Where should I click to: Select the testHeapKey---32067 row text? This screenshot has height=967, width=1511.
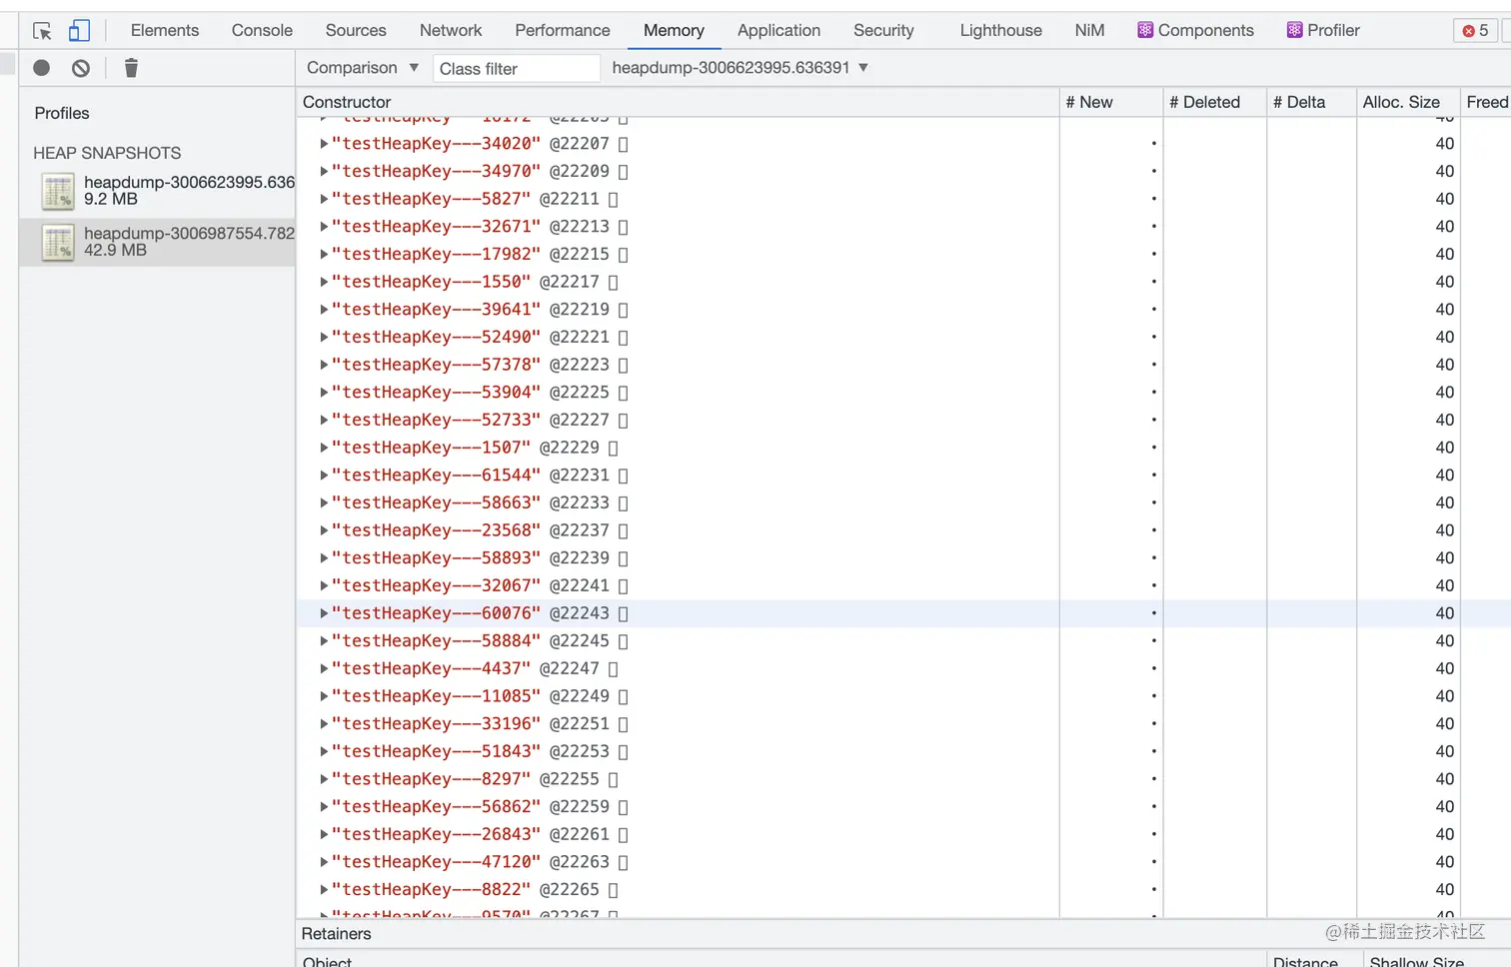click(x=436, y=586)
